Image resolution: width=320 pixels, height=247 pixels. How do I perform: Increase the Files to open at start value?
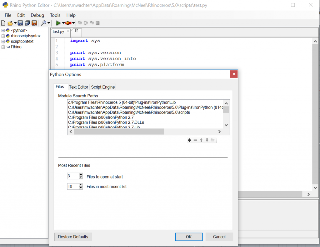(81, 174)
